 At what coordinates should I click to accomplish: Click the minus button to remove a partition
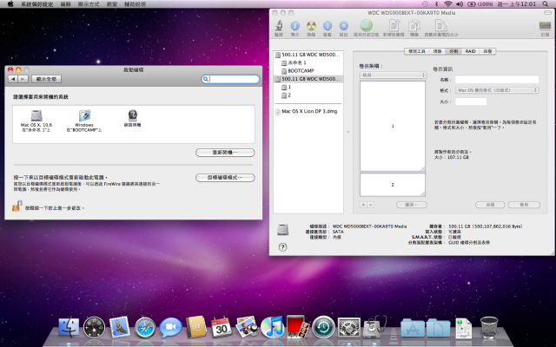click(371, 205)
